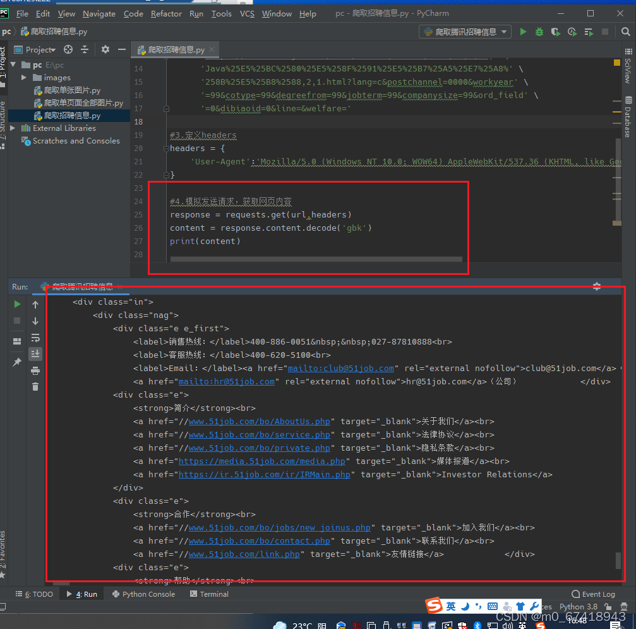
Task: Click the fold end marker at line 22
Action: pos(166,175)
